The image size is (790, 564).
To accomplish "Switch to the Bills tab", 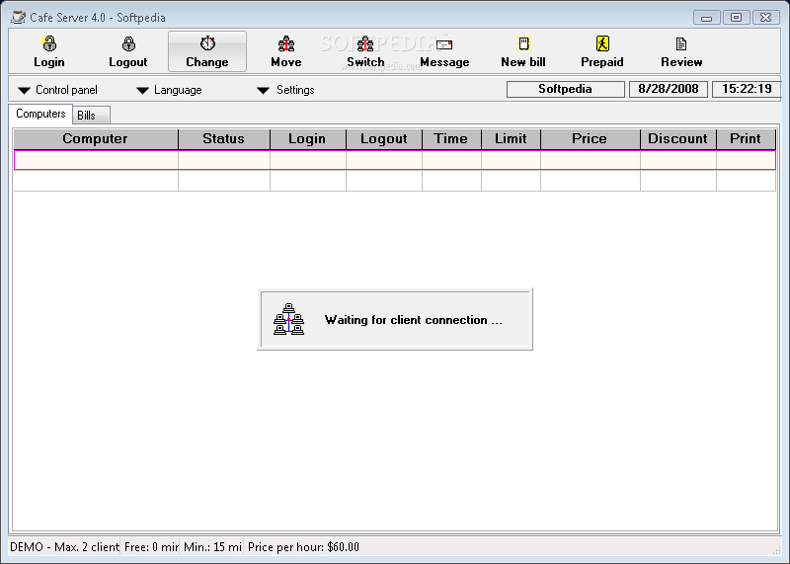I will (91, 116).
